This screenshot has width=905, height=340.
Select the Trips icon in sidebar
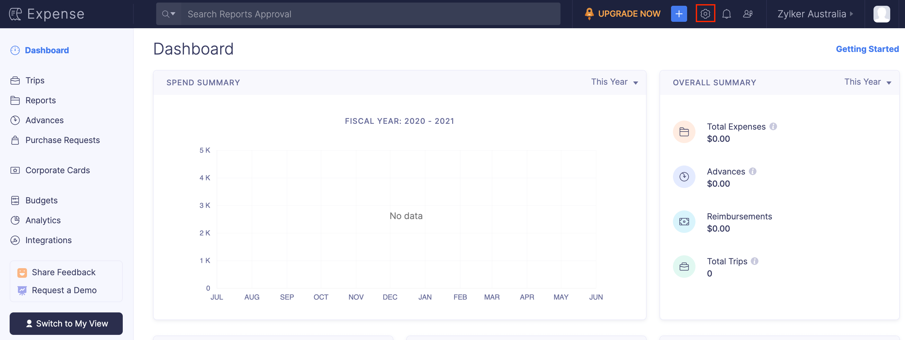click(x=15, y=80)
